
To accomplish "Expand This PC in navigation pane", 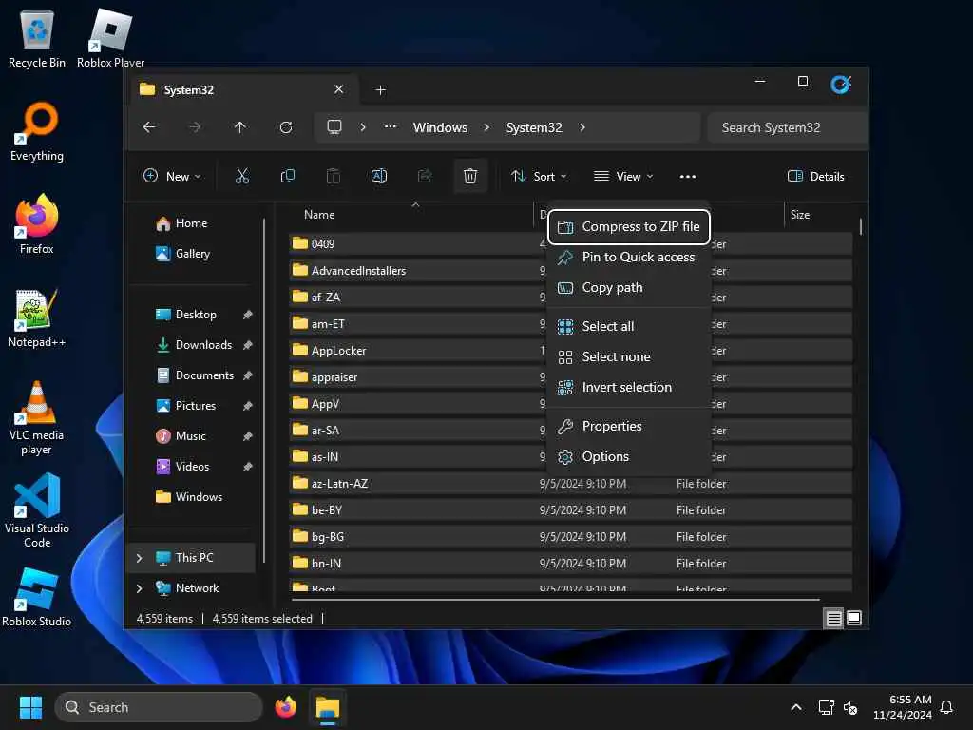I will tap(139, 558).
